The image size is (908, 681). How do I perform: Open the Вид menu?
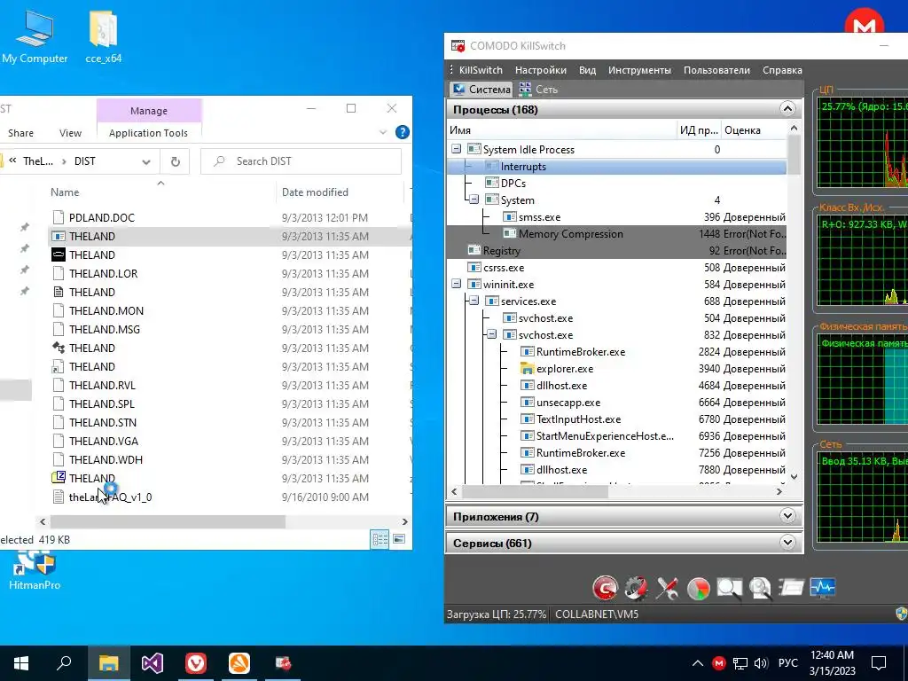(x=587, y=70)
